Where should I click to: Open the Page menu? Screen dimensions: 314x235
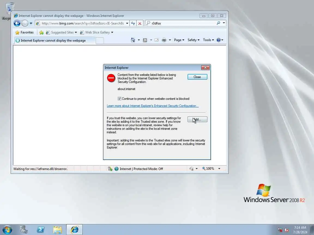click(179, 40)
